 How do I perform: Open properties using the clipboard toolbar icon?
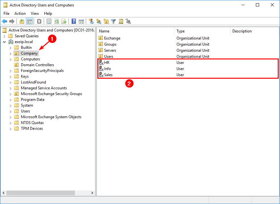[40, 21]
